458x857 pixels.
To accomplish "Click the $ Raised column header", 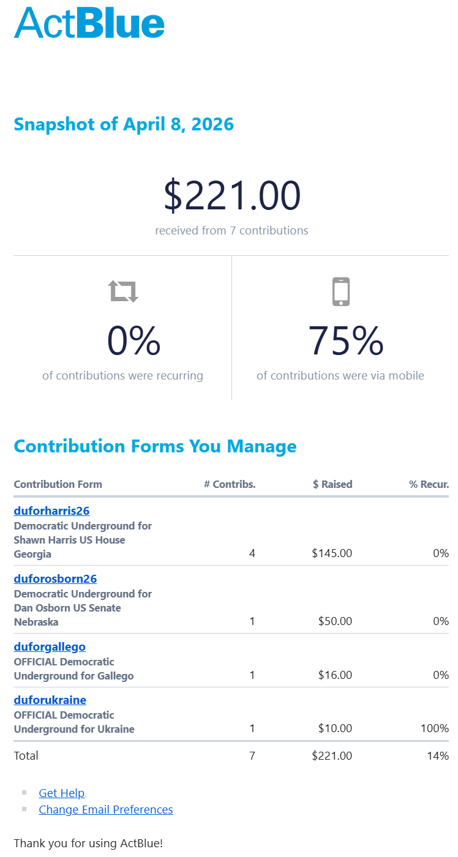I will click(332, 484).
